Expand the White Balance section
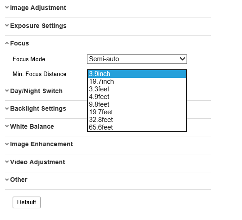Viewport: 242px width, 220px height. [x=29, y=126]
